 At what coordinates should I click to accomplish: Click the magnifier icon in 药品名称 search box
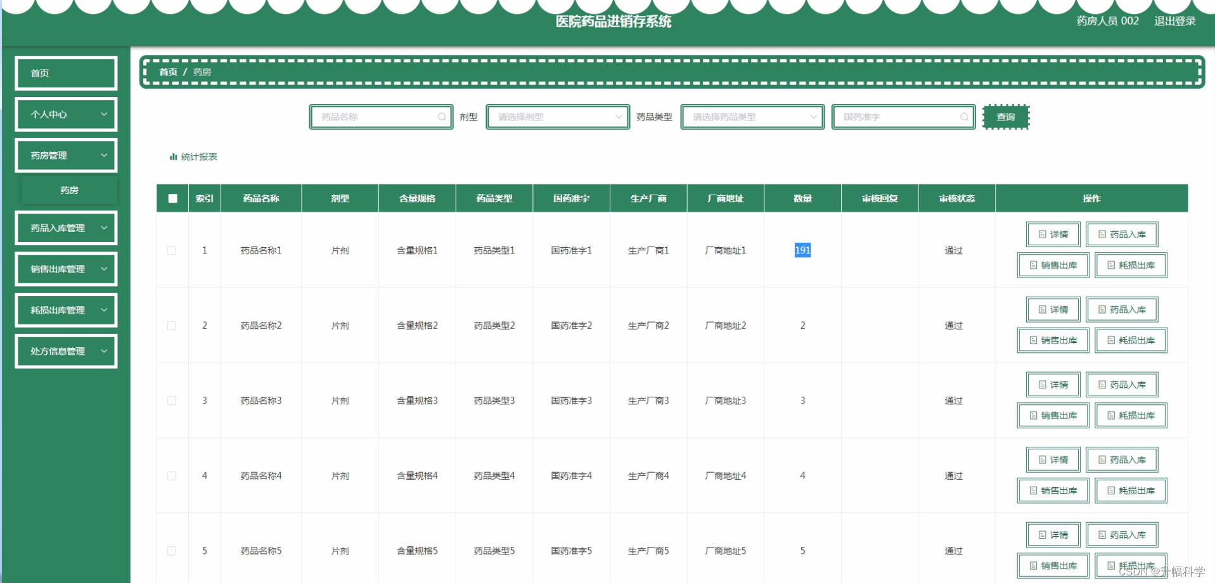pyautogui.click(x=442, y=117)
